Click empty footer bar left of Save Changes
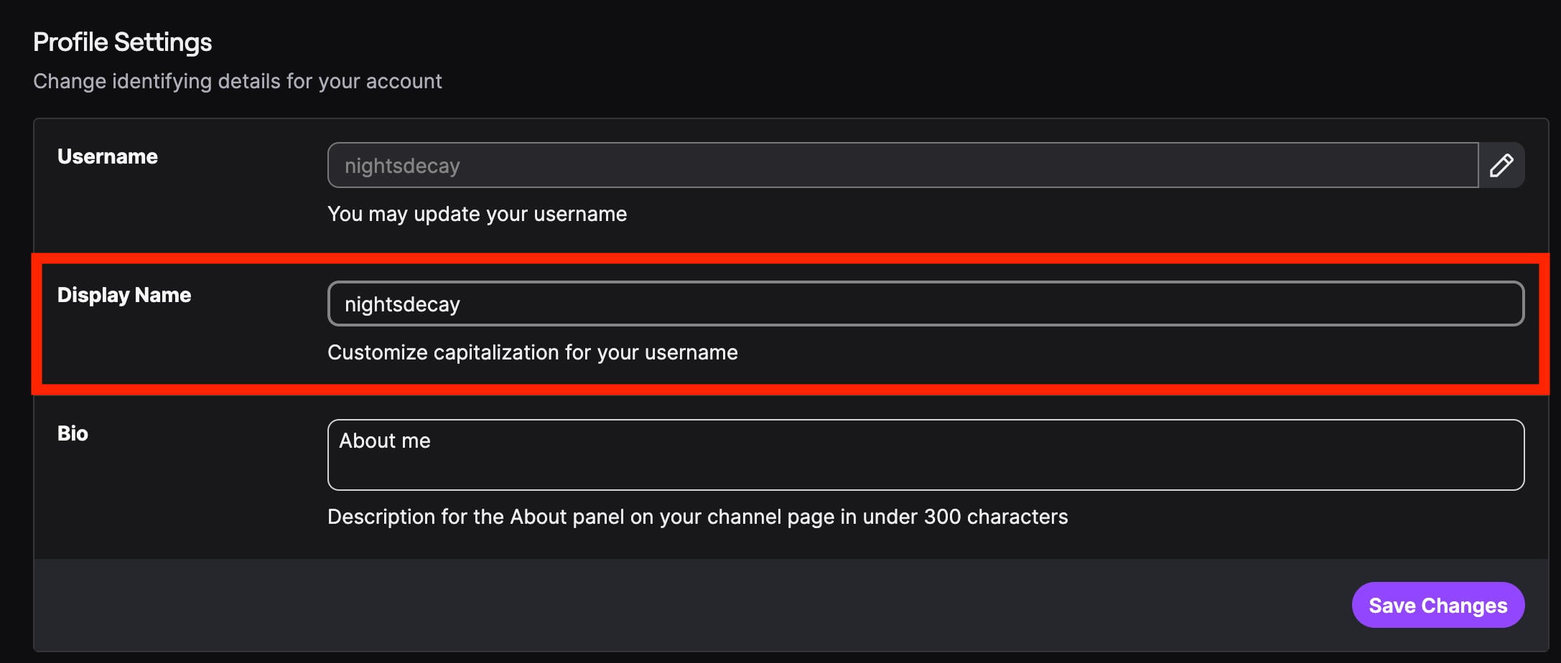 [689, 605]
